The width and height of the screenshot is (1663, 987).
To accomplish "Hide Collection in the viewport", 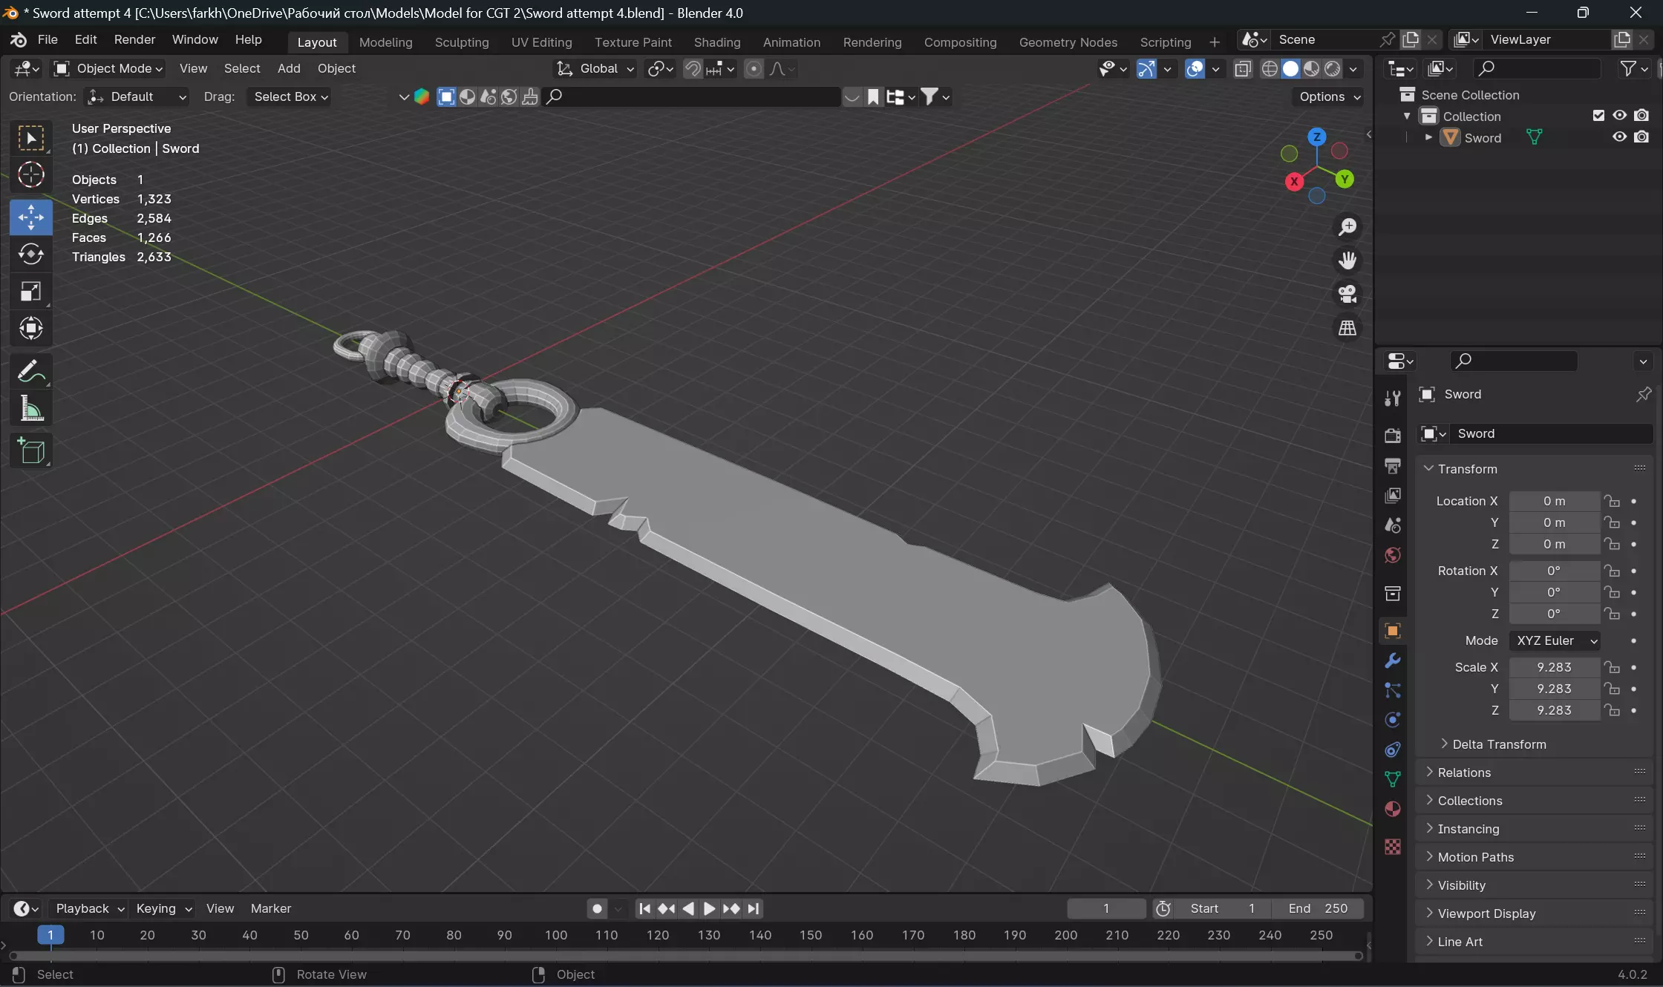I will [1620, 116].
